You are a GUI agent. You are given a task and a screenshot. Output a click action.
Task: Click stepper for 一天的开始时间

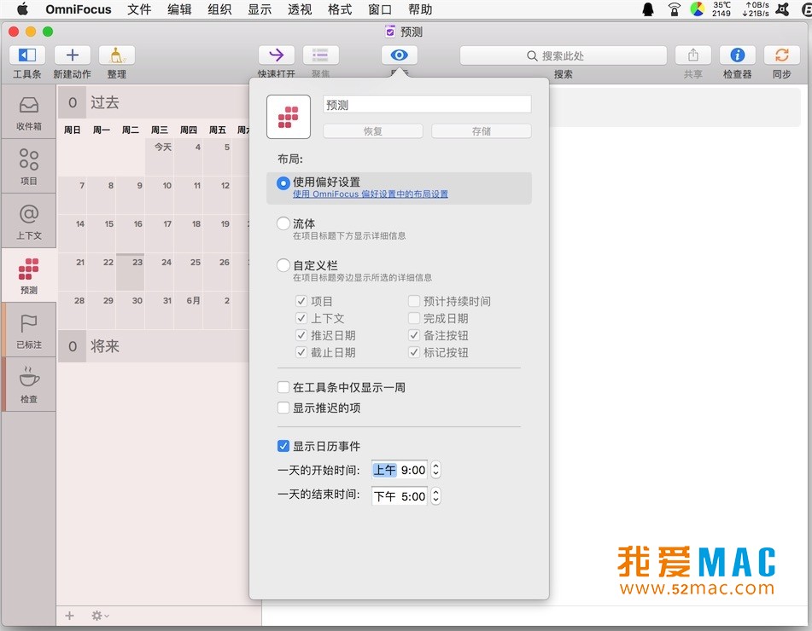pos(435,470)
